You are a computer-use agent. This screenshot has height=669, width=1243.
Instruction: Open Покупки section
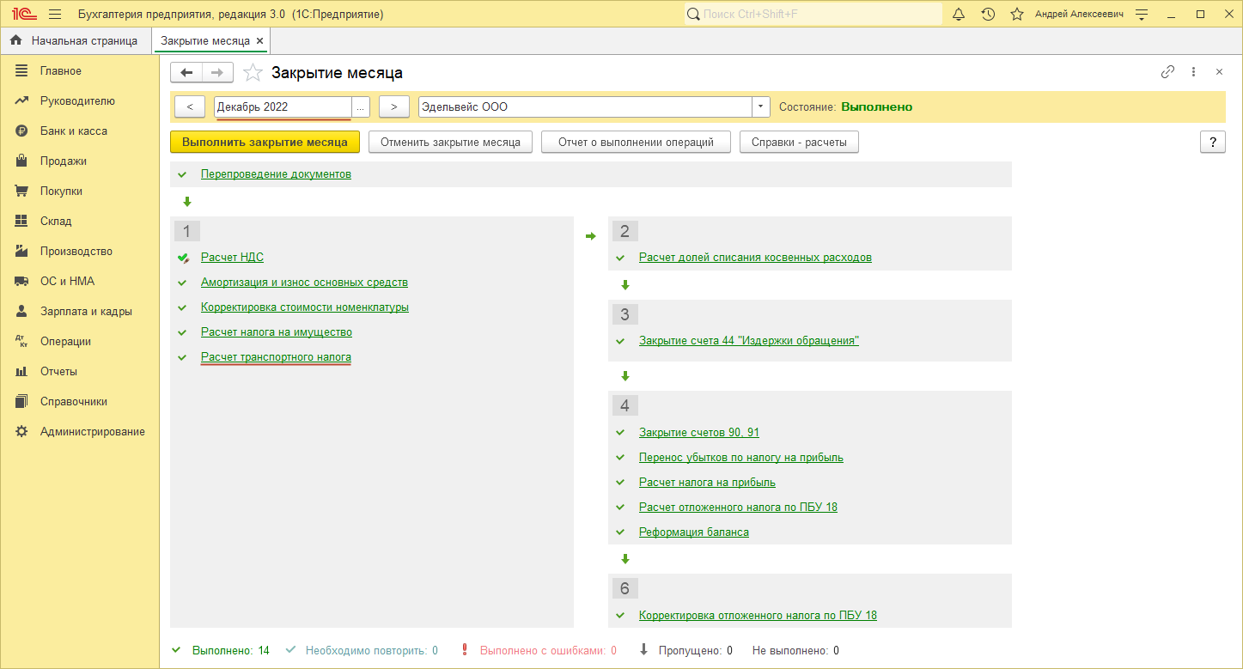point(62,191)
